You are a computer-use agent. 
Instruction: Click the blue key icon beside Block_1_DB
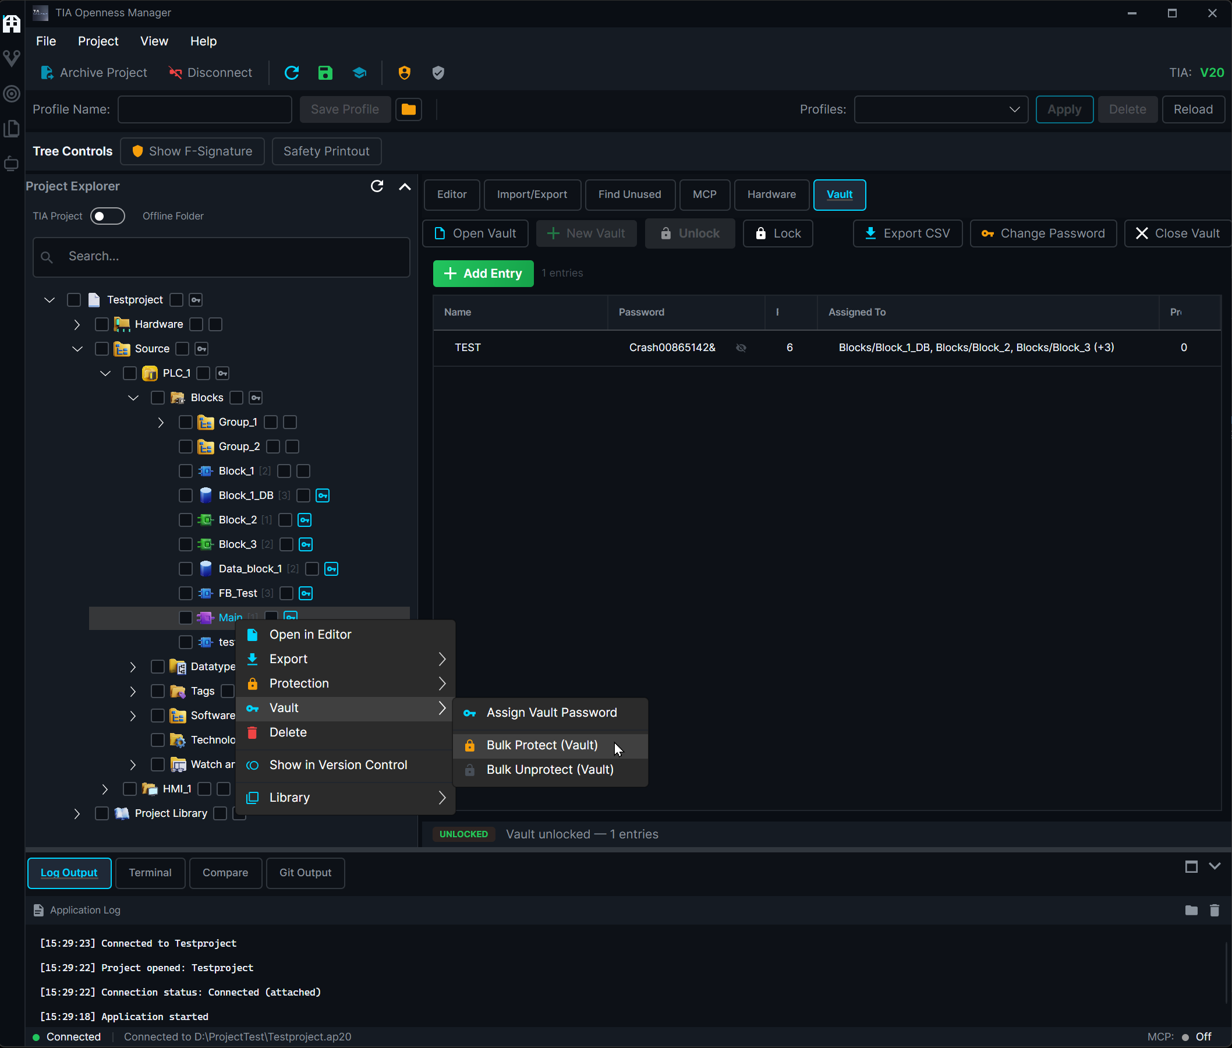point(323,495)
